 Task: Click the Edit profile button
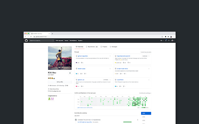click(60, 82)
